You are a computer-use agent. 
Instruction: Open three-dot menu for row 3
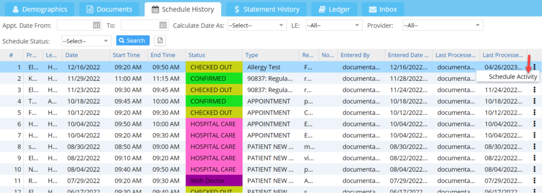(x=535, y=90)
